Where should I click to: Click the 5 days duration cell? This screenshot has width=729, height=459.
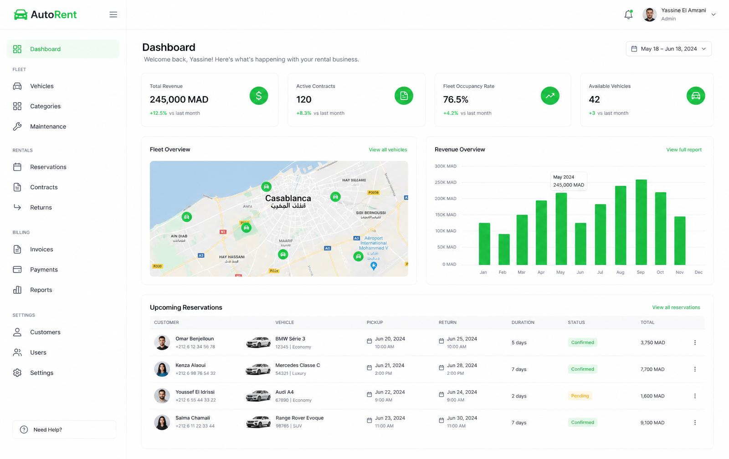[x=519, y=342]
